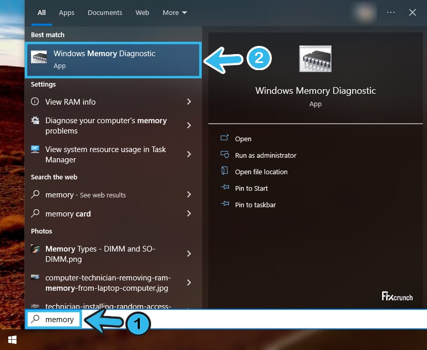Screen dimensions: 427x350
Task: Switch to the Documents search tab
Action: 105,13
